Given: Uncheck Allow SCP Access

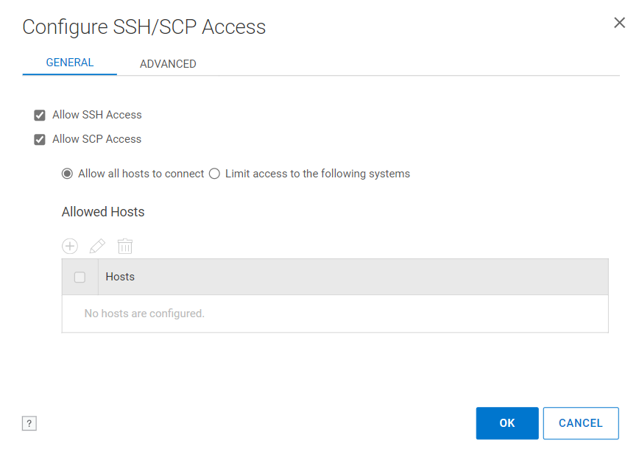Looking at the screenshot, I should tap(39, 139).
